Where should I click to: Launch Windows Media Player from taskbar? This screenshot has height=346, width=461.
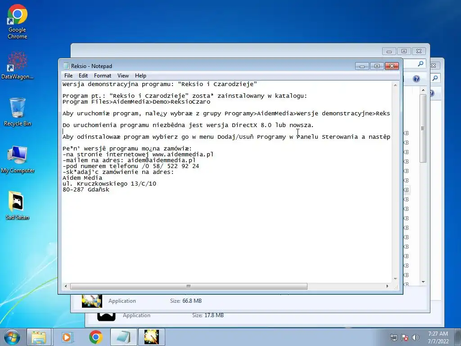point(67,337)
